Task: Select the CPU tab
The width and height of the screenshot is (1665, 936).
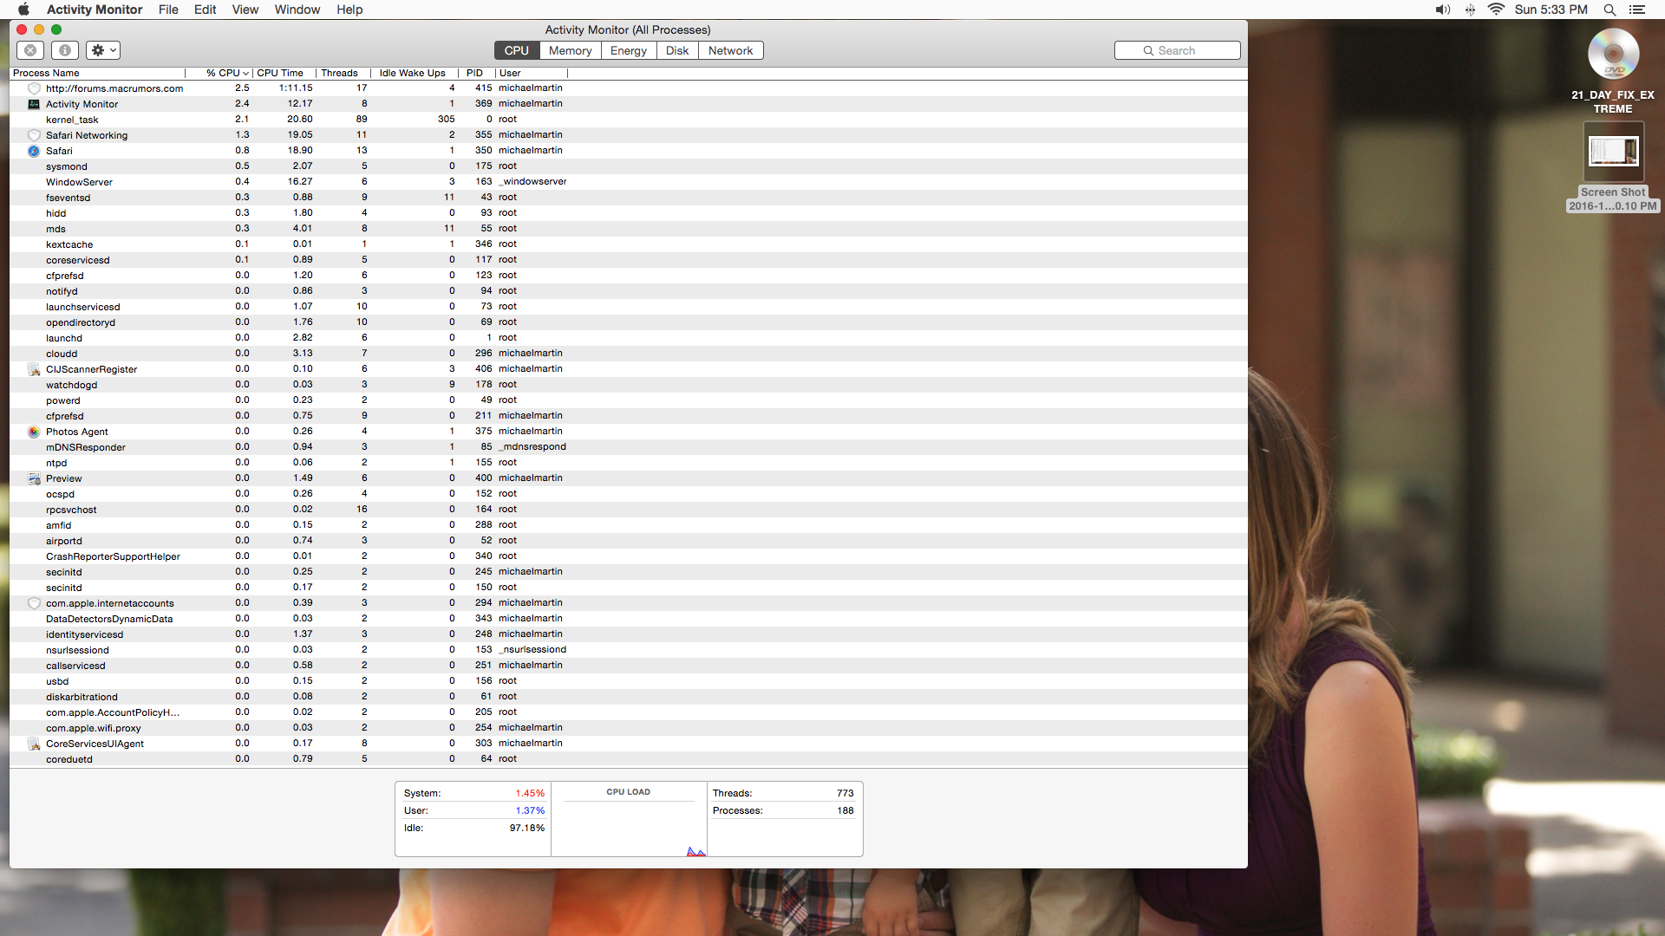Action: (x=517, y=50)
